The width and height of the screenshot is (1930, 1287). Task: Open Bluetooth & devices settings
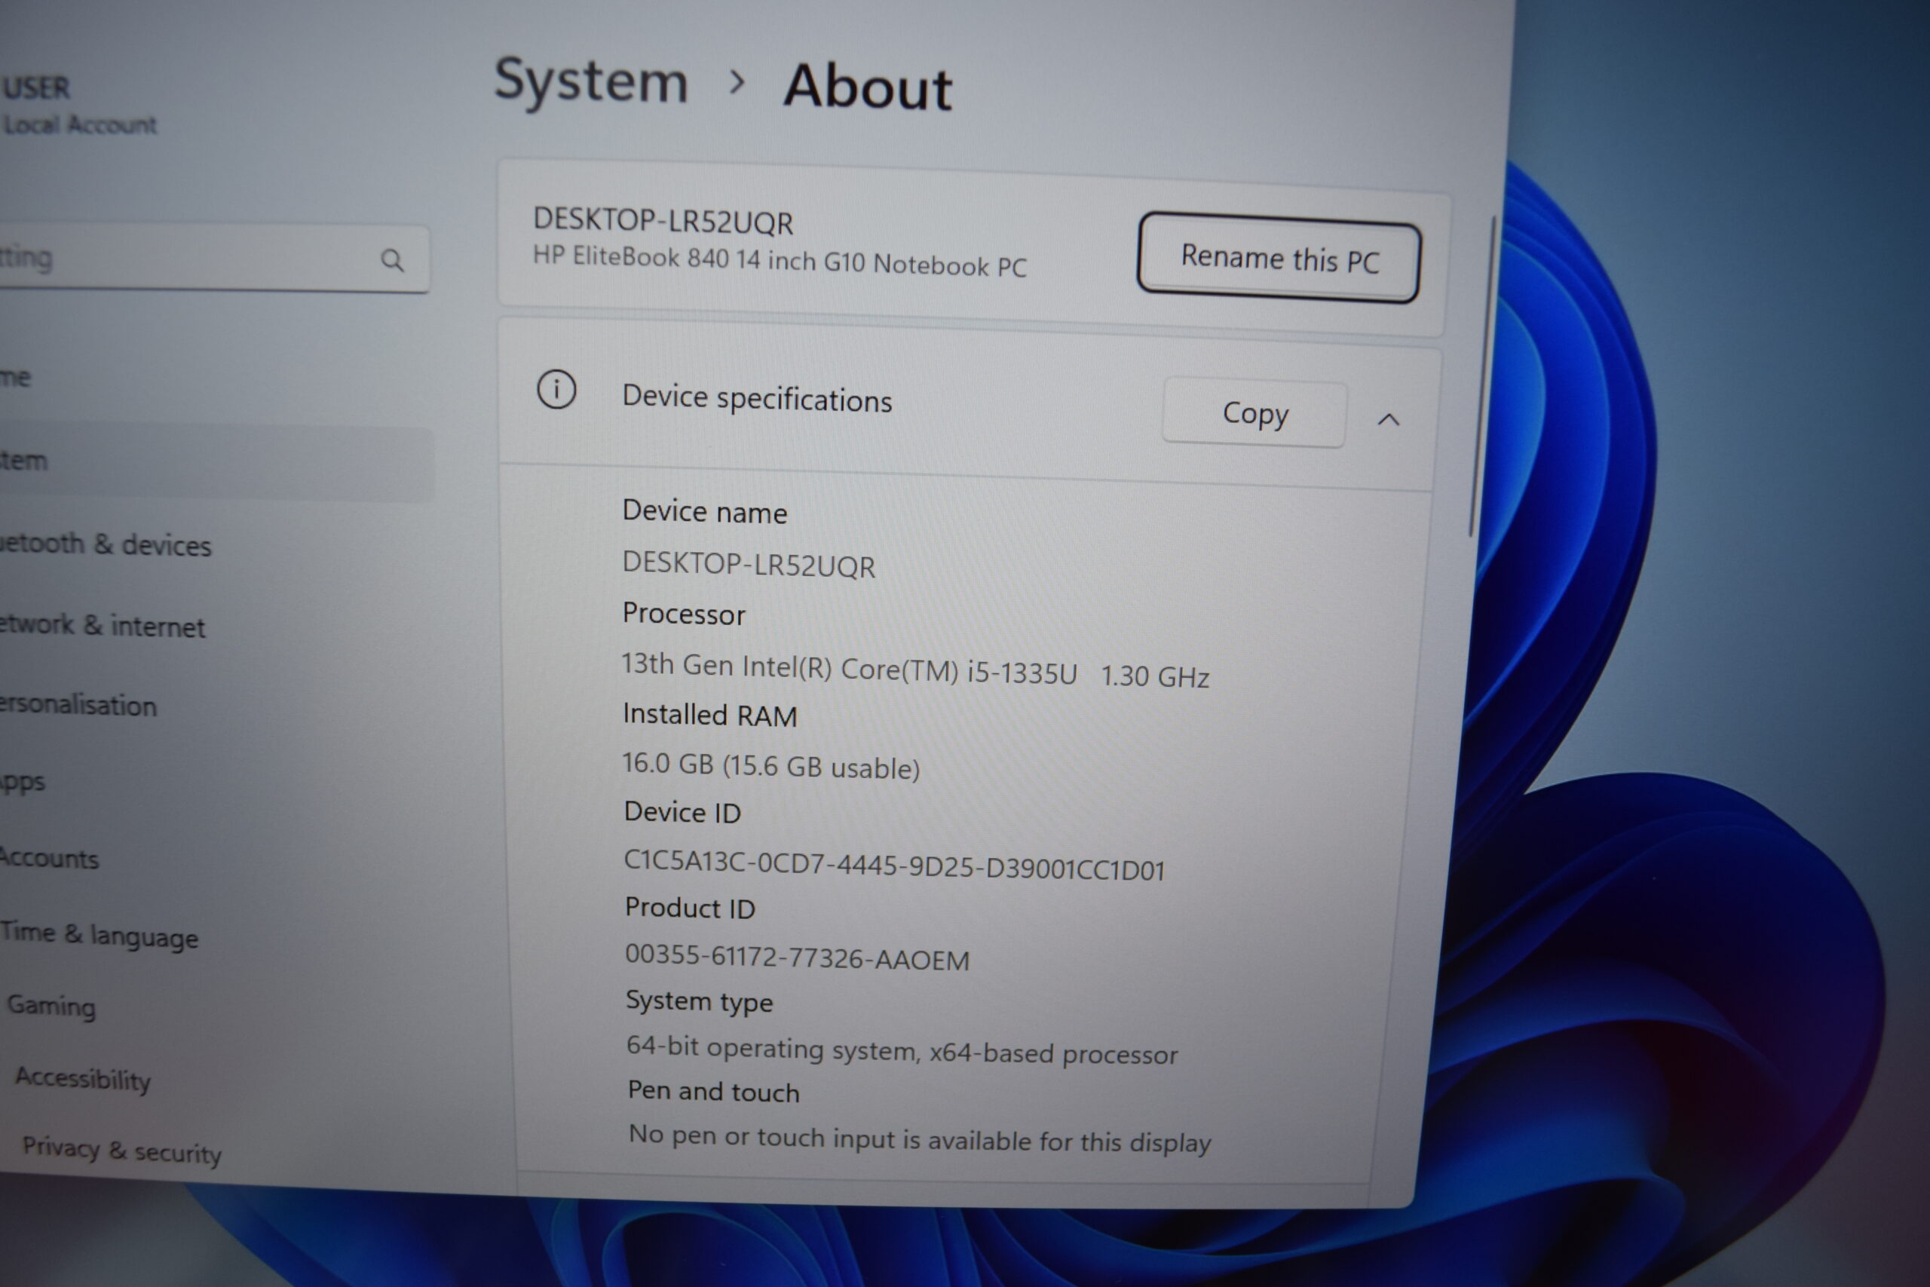click(x=105, y=544)
